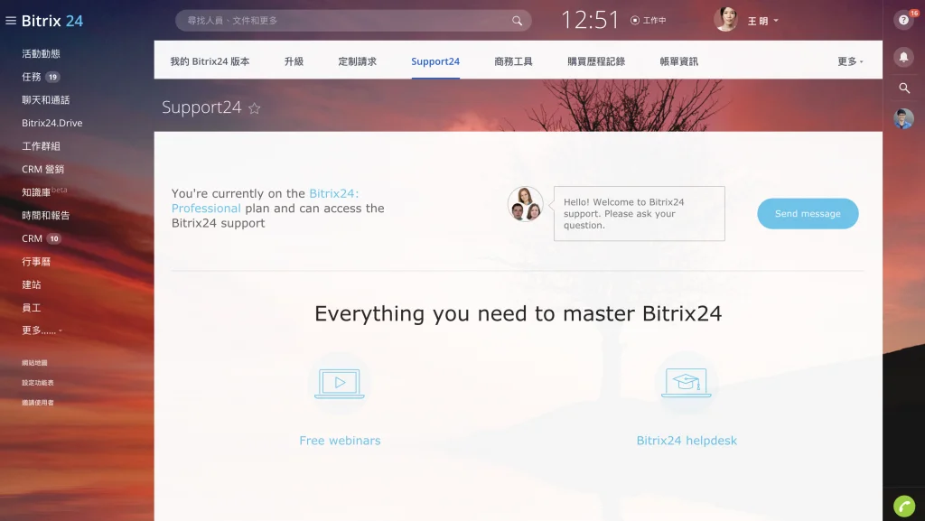The width and height of the screenshot is (925, 521).
Task: Click the Bitrix24 helpdesk graduation cap icon
Action: (687, 384)
